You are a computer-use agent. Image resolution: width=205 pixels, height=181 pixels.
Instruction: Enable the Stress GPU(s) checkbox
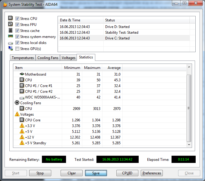[17, 48]
